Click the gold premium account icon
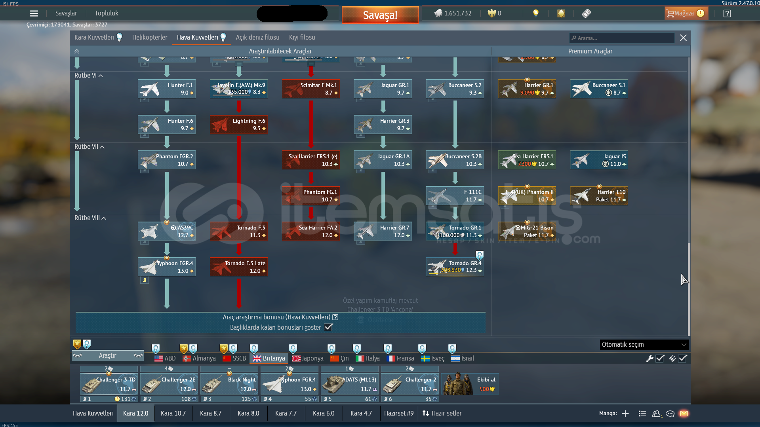This screenshot has width=760, height=427. [x=561, y=13]
